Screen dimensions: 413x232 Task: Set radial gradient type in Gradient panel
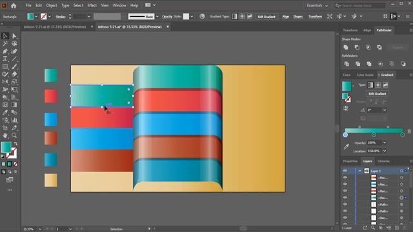pyautogui.click(x=378, y=85)
